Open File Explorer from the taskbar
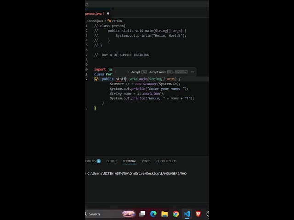 [x=164, y=214]
